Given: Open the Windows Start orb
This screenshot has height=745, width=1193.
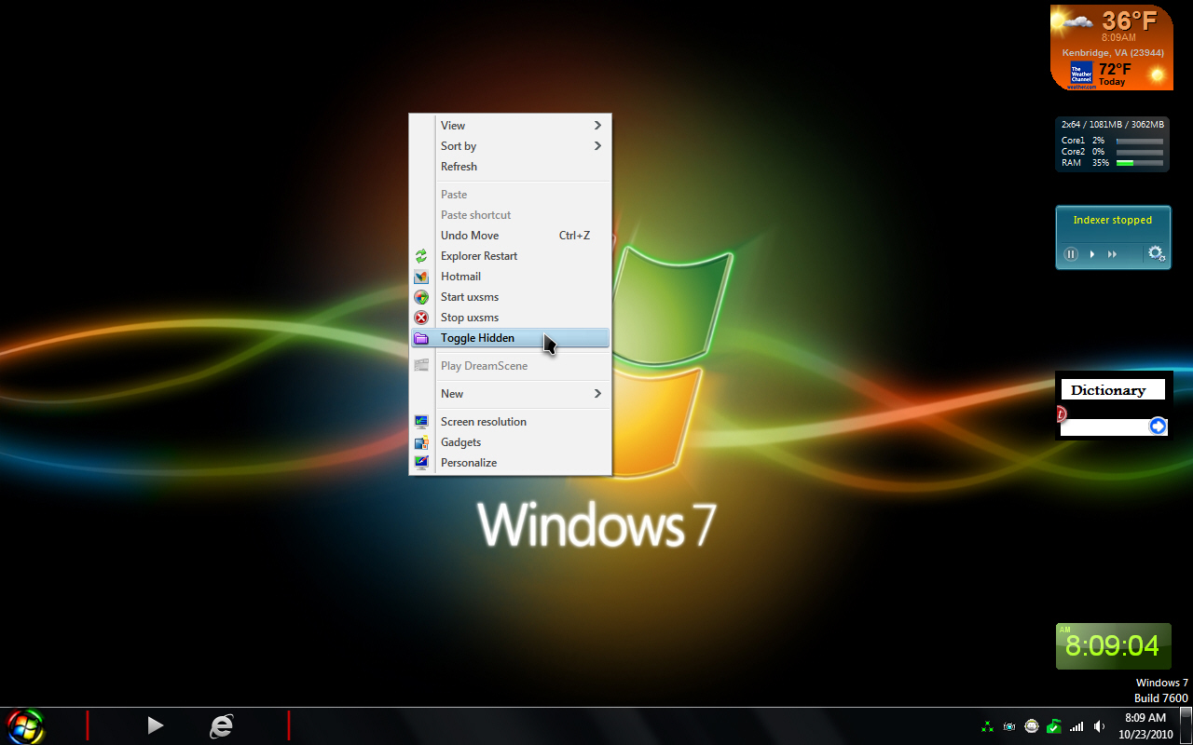Looking at the screenshot, I should (x=25, y=725).
